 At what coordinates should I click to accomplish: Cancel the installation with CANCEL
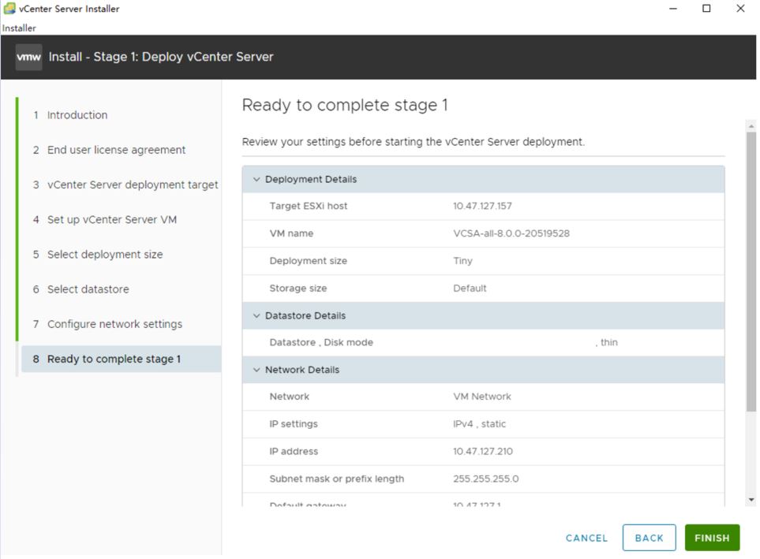(586, 539)
